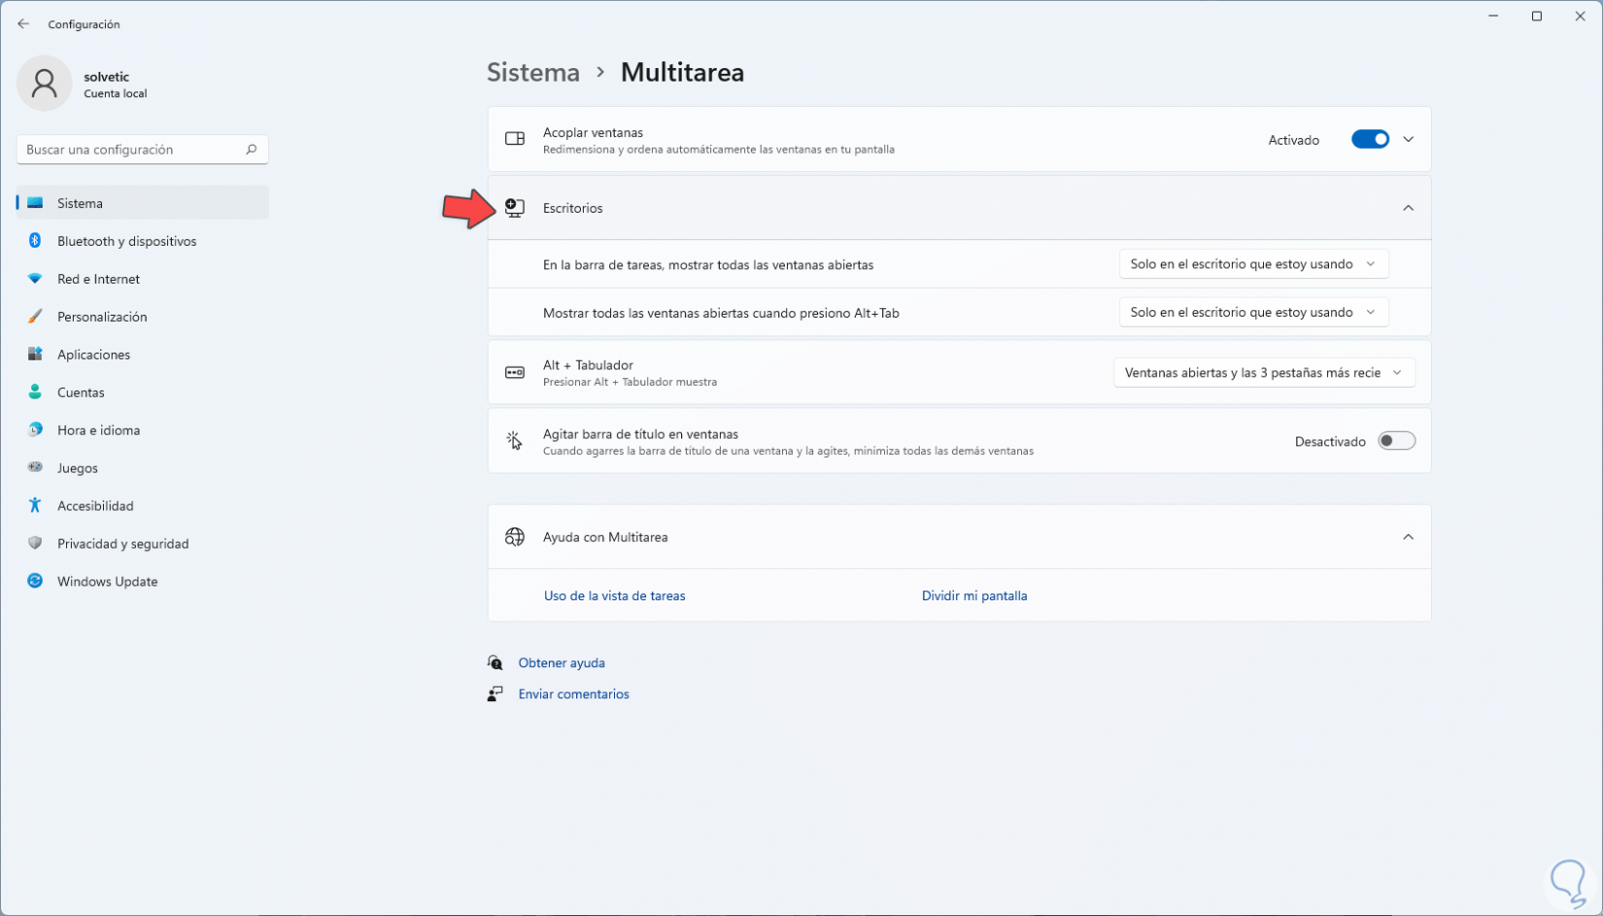Open Uso de la vista de tareas link
The image size is (1603, 916).
614,596
